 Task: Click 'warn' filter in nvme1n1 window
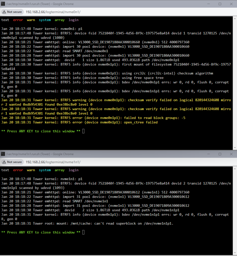pyautogui.click(x=31, y=170)
